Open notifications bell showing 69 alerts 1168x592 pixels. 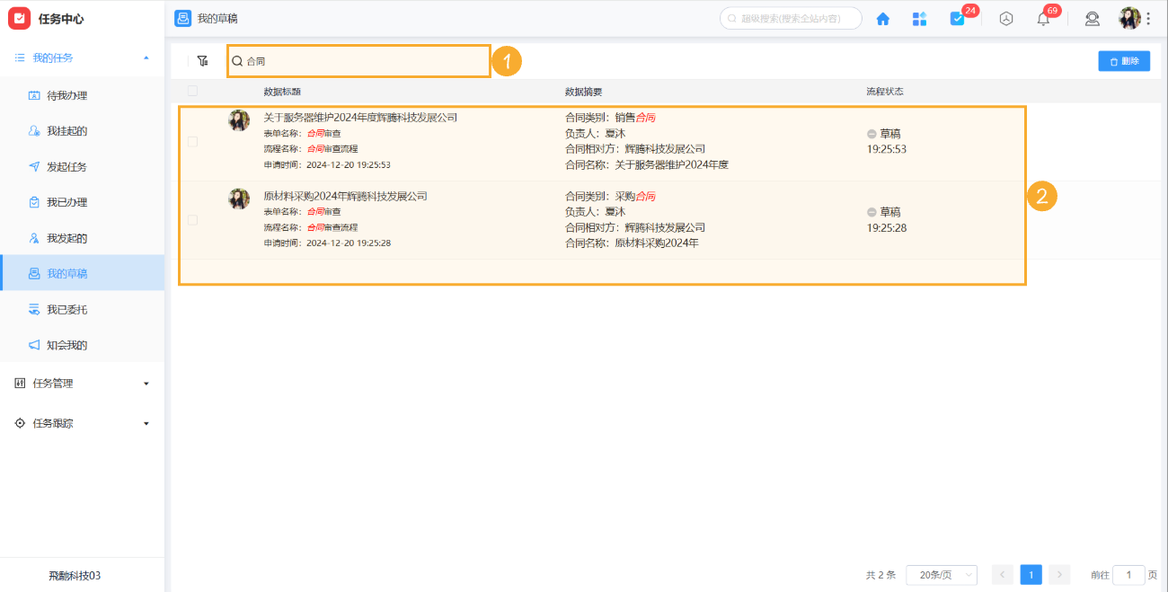(x=1042, y=18)
